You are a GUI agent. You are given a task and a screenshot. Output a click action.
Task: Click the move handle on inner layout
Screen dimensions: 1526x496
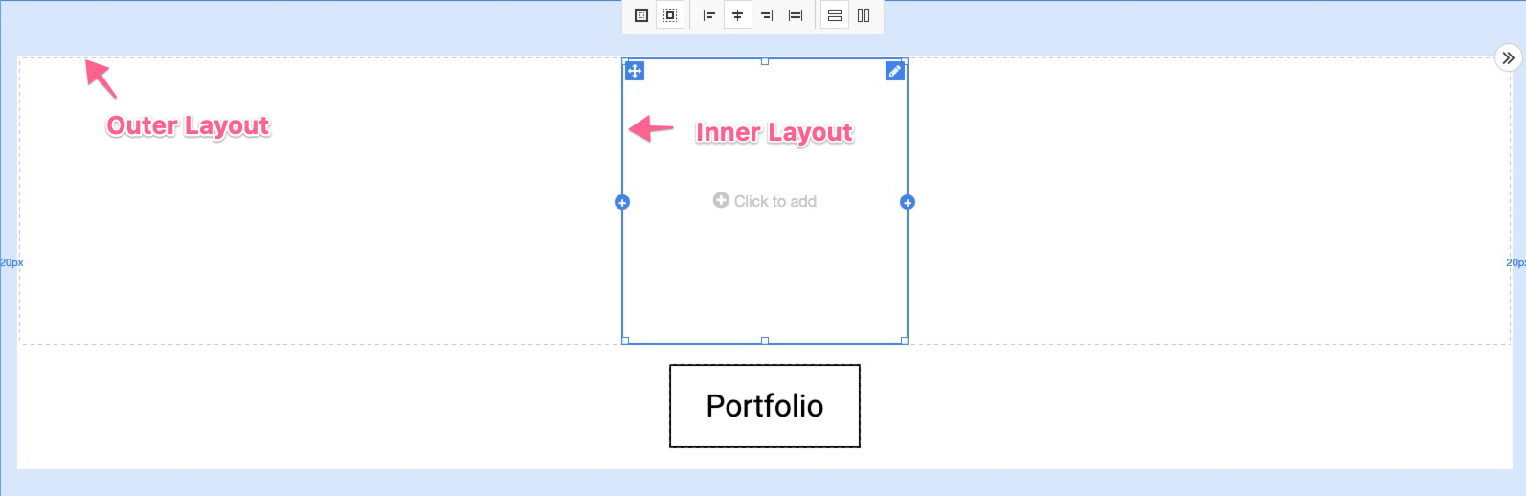click(635, 71)
